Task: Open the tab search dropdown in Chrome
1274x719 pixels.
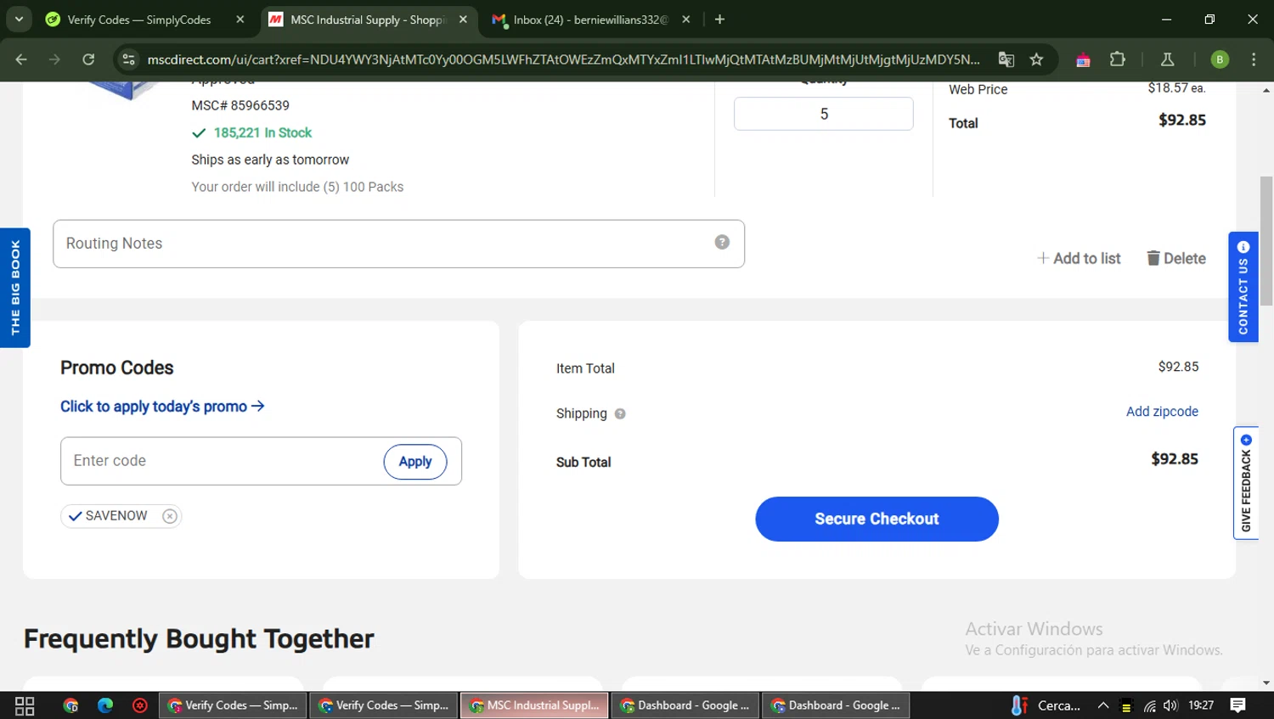Action: coord(19,19)
